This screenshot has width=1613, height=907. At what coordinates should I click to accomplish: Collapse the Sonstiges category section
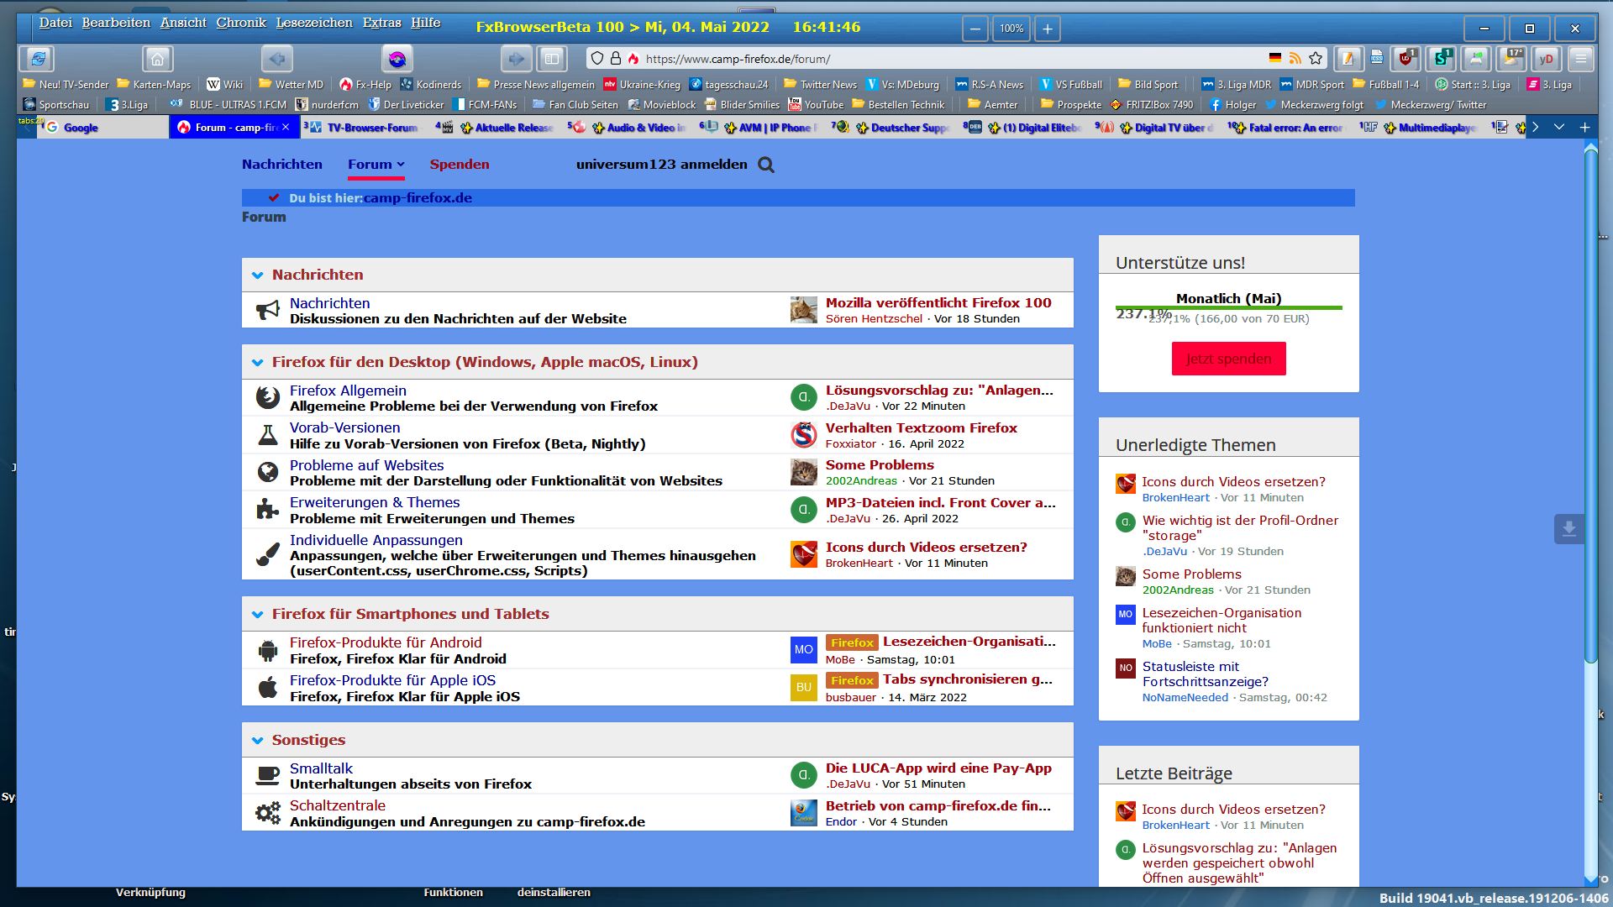point(258,741)
